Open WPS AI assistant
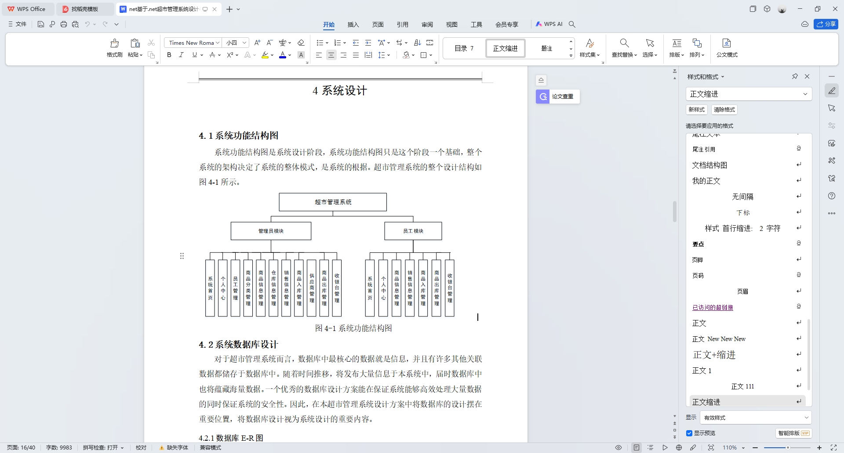 coord(549,24)
